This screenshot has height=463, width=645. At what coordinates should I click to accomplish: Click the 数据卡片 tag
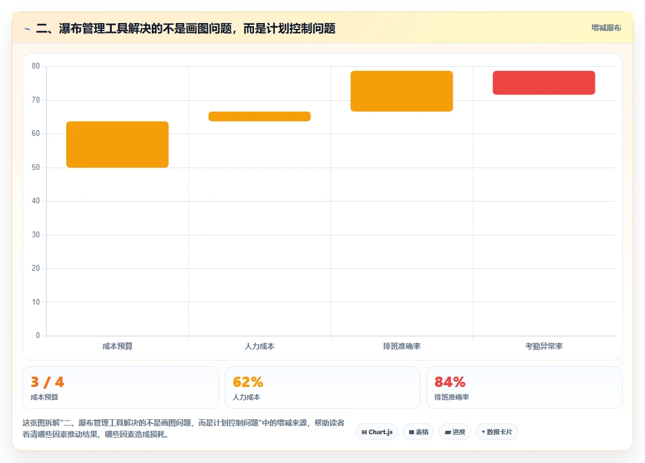point(497,432)
